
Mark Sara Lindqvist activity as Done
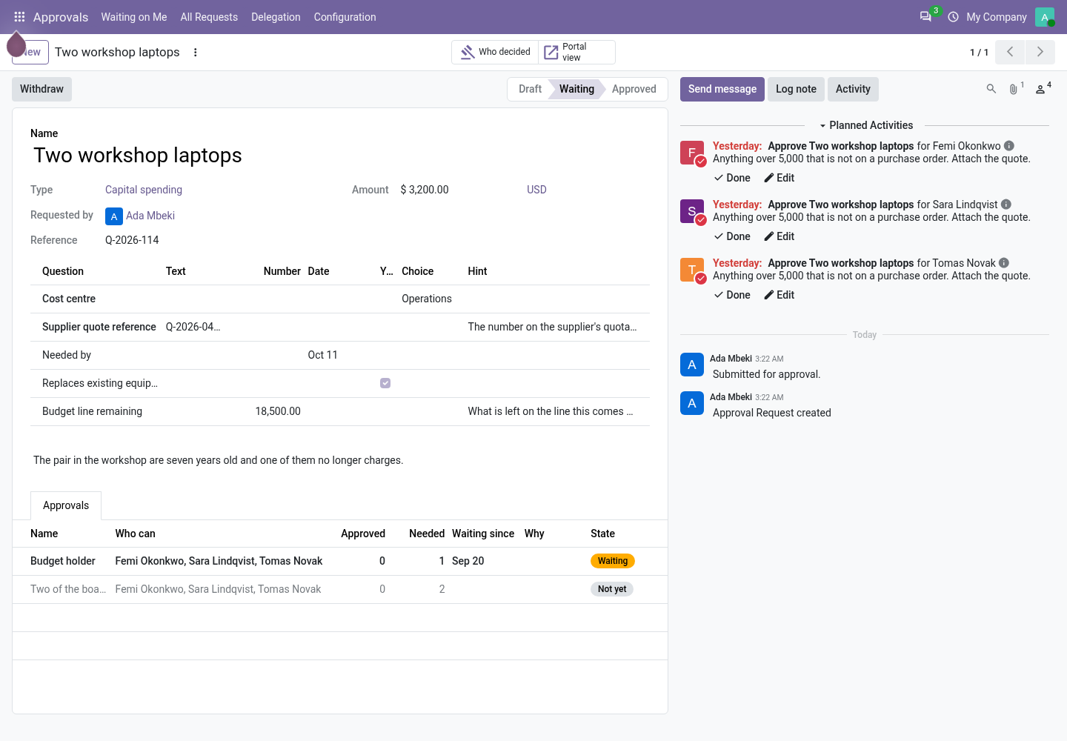[732, 236]
